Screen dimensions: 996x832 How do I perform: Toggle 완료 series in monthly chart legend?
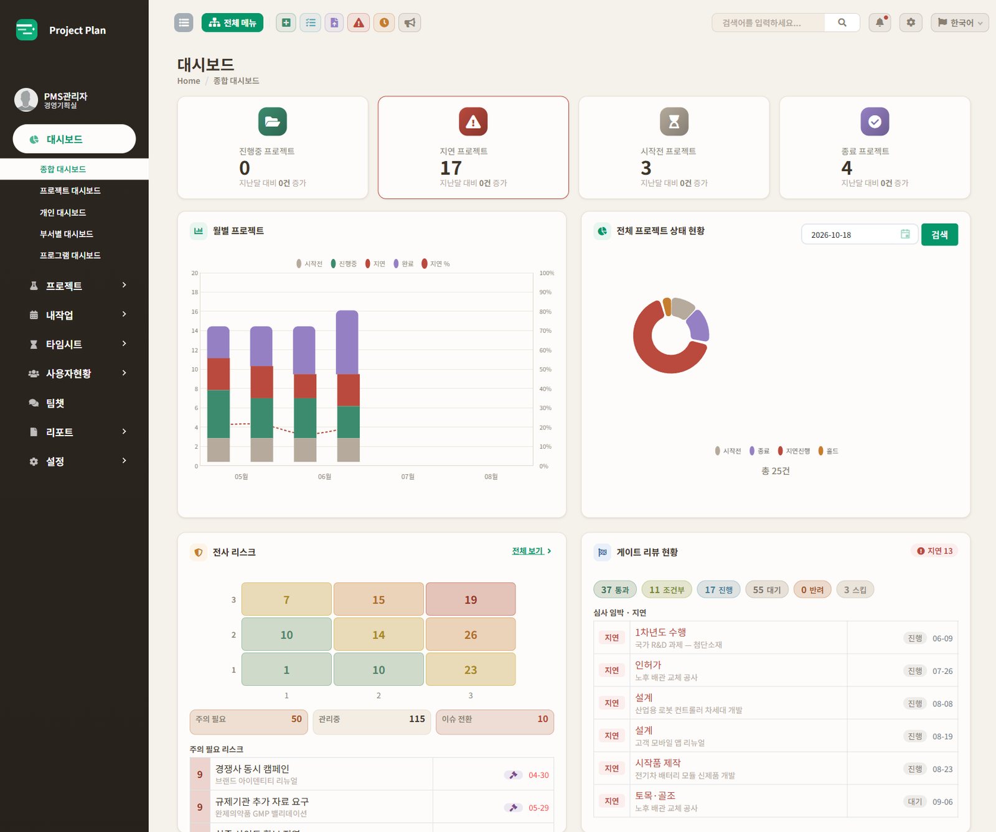click(403, 264)
